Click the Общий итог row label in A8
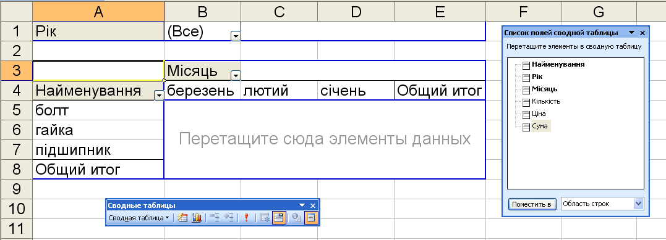 [x=98, y=170]
